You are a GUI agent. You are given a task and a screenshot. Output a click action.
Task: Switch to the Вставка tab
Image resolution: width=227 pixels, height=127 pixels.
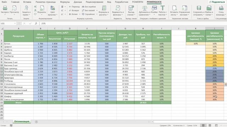[27, 2]
